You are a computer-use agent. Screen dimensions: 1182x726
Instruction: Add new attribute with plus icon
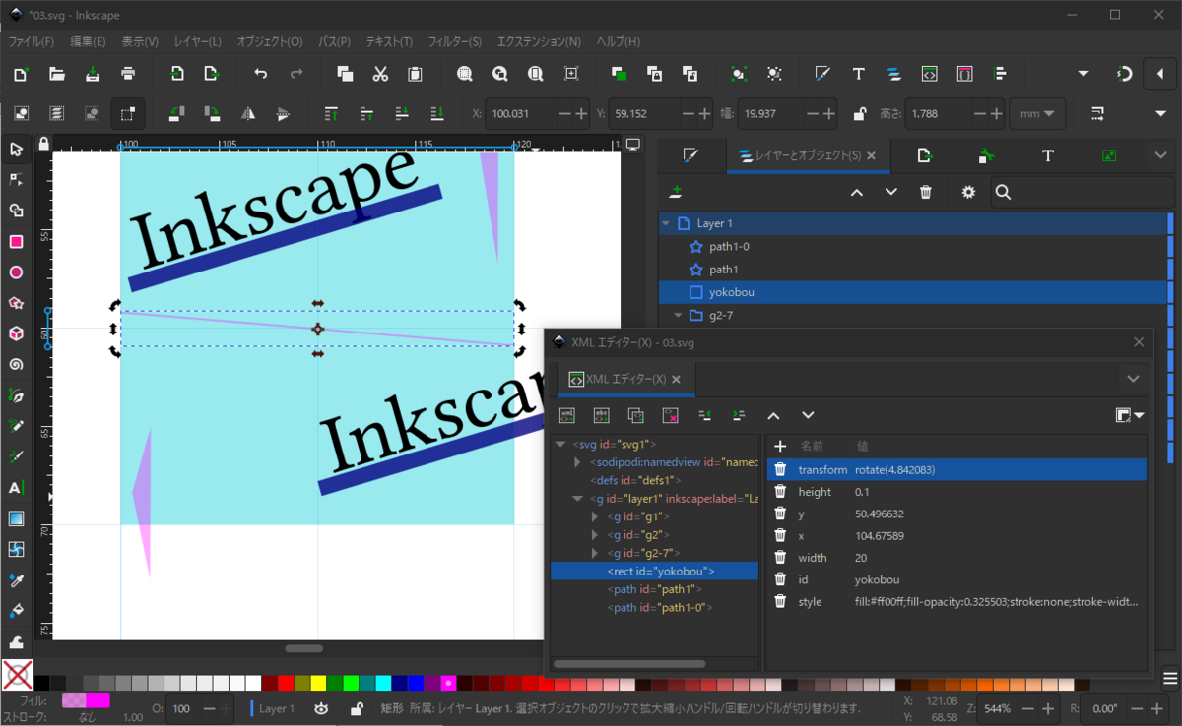780,447
